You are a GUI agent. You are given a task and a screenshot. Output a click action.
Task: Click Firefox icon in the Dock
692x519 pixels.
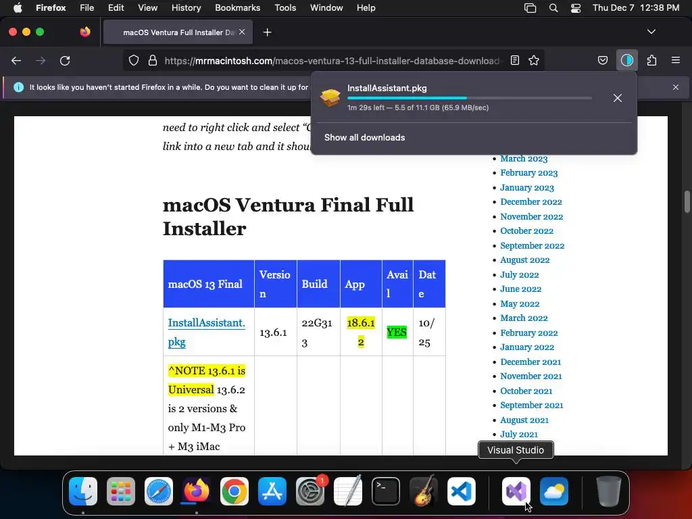pos(197,491)
